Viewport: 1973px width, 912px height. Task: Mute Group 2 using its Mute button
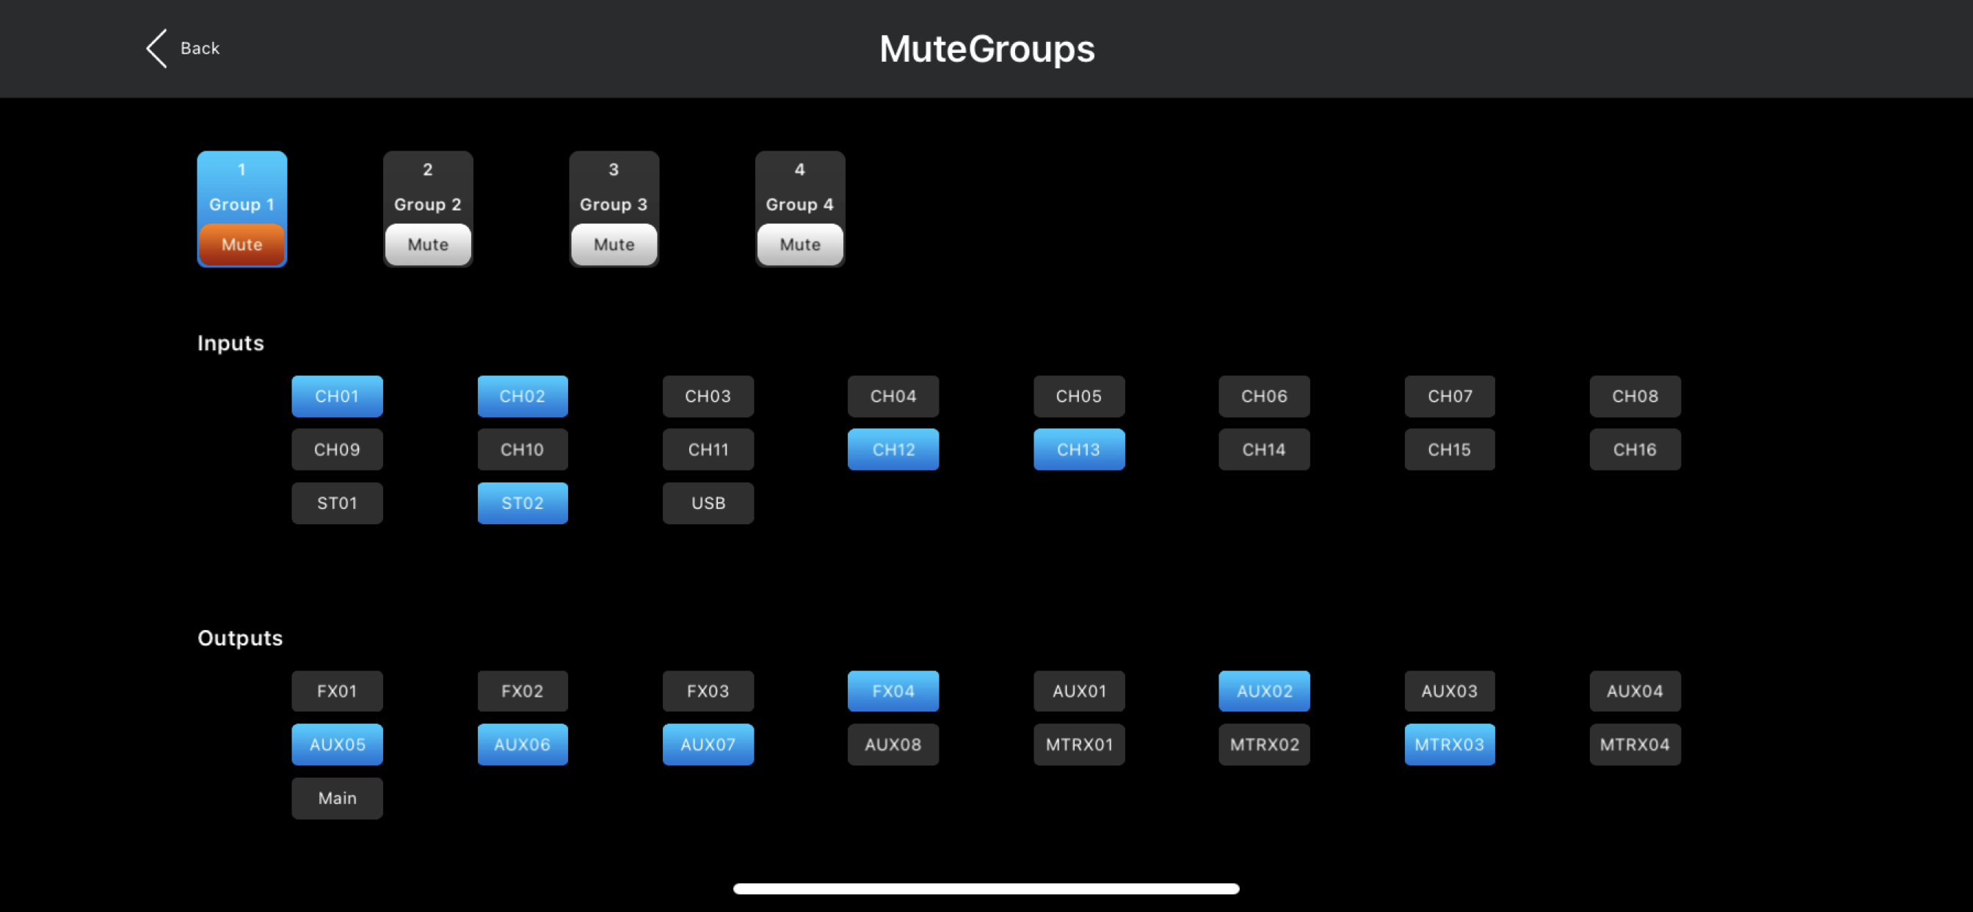tap(427, 245)
